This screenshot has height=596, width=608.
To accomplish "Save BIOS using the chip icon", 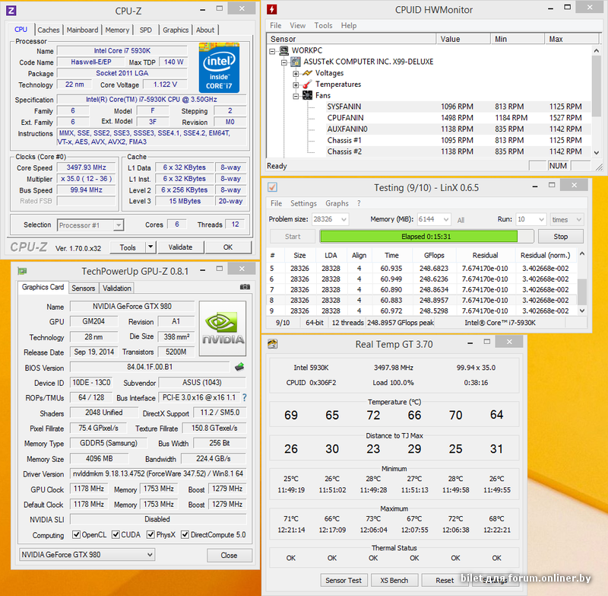I will 239,367.
